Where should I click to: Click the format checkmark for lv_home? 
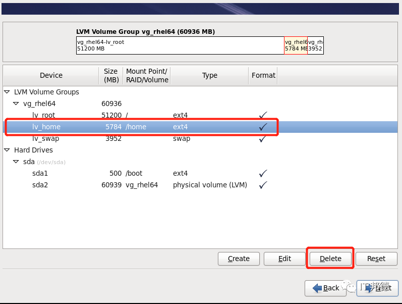coord(263,127)
